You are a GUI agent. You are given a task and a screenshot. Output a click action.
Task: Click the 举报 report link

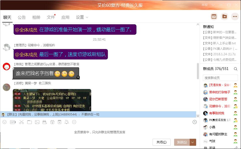[x=205, y=5]
